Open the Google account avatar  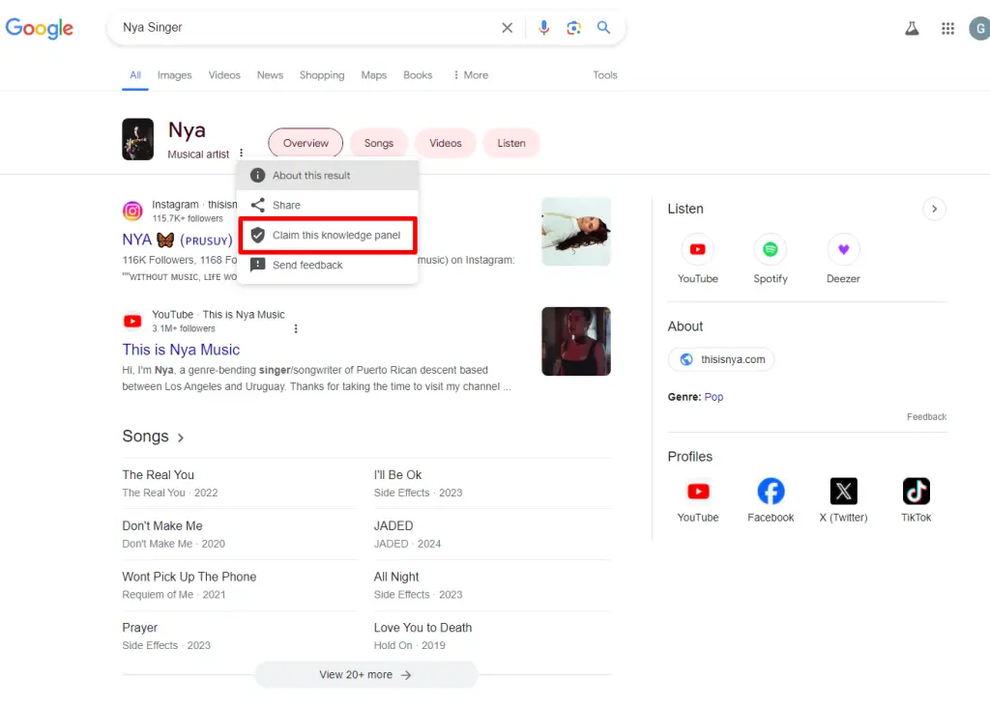pos(980,28)
